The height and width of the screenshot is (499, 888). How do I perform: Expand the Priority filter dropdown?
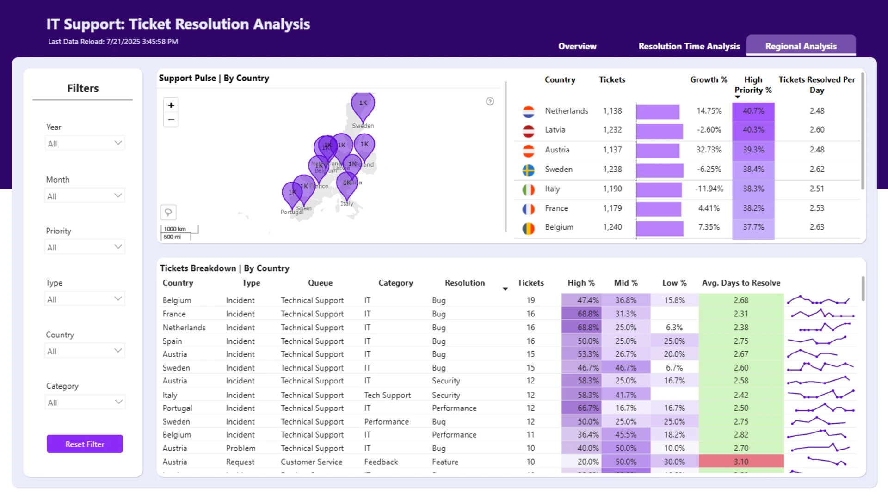[85, 247]
